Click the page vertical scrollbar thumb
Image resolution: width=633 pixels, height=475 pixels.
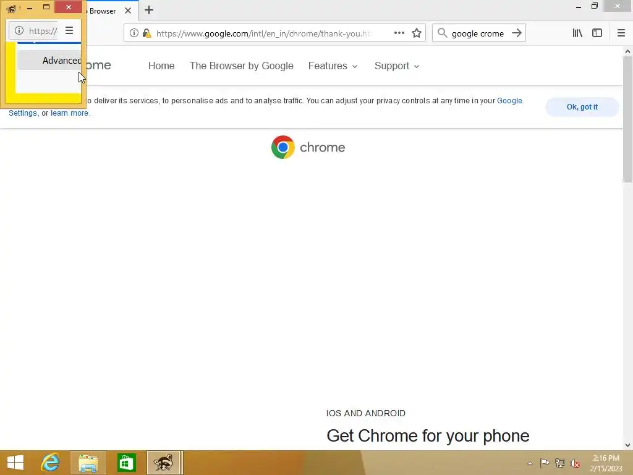coord(627,119)
